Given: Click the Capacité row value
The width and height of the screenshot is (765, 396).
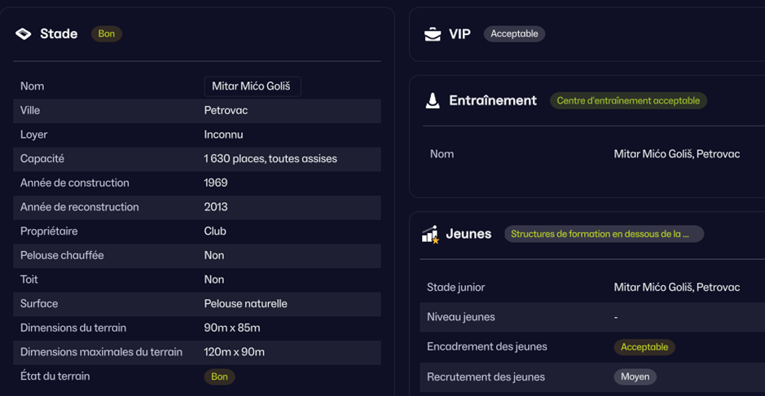Looking at the screenshot, I should tap(270, 159).
